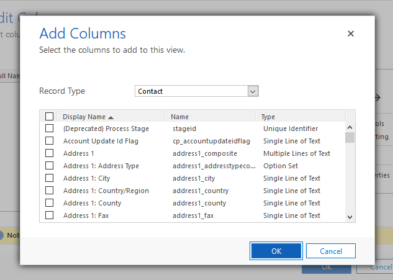Sort by the Name column header
The width and height of the screenshot is (393, 280).
pyautogui.click(x=179, y=117)
